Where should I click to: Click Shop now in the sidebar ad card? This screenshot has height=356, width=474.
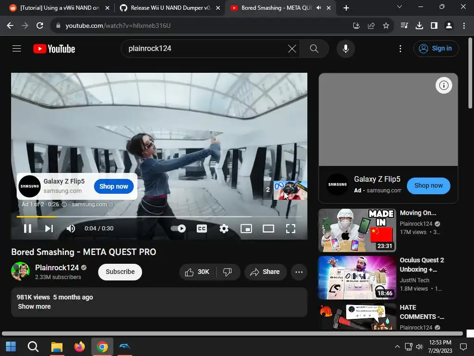click(428, 185)
